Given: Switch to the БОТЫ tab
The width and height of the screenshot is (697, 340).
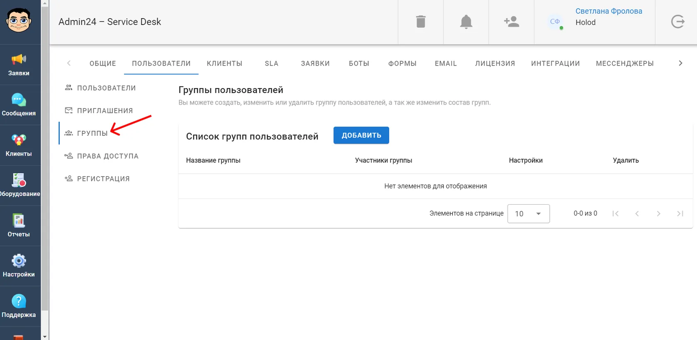Looking at the screenshot, I should coord(359,64).
